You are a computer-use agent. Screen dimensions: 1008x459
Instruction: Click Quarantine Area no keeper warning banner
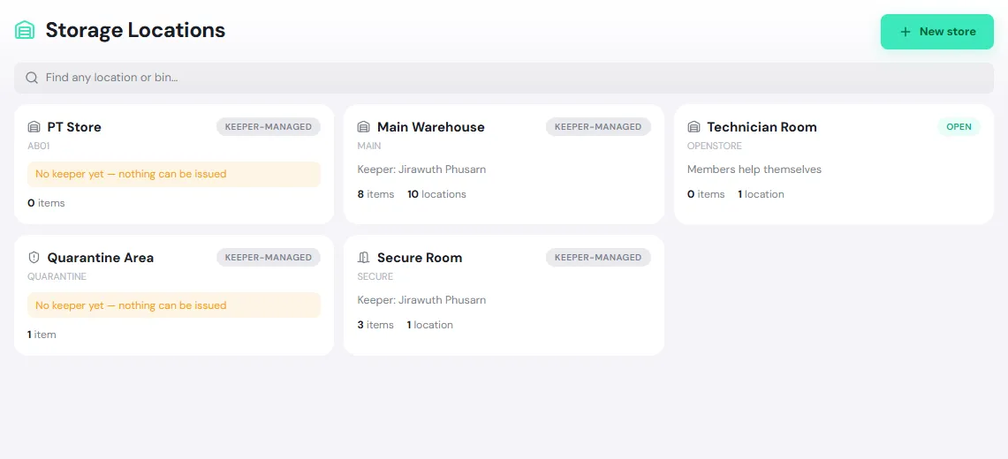173,305
